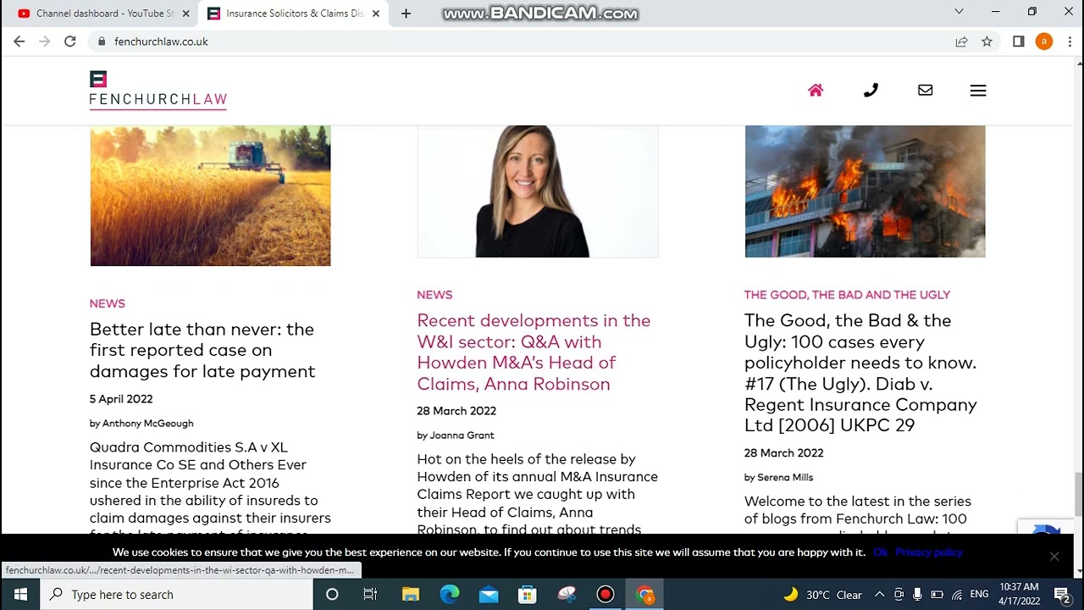The height and width of the screenshot is (610, 1084).
Task: Switch ENG input language indicator
Action: pos(979,595)
